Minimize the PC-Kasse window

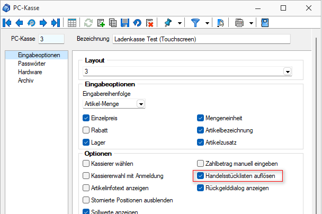click(258, 8)
